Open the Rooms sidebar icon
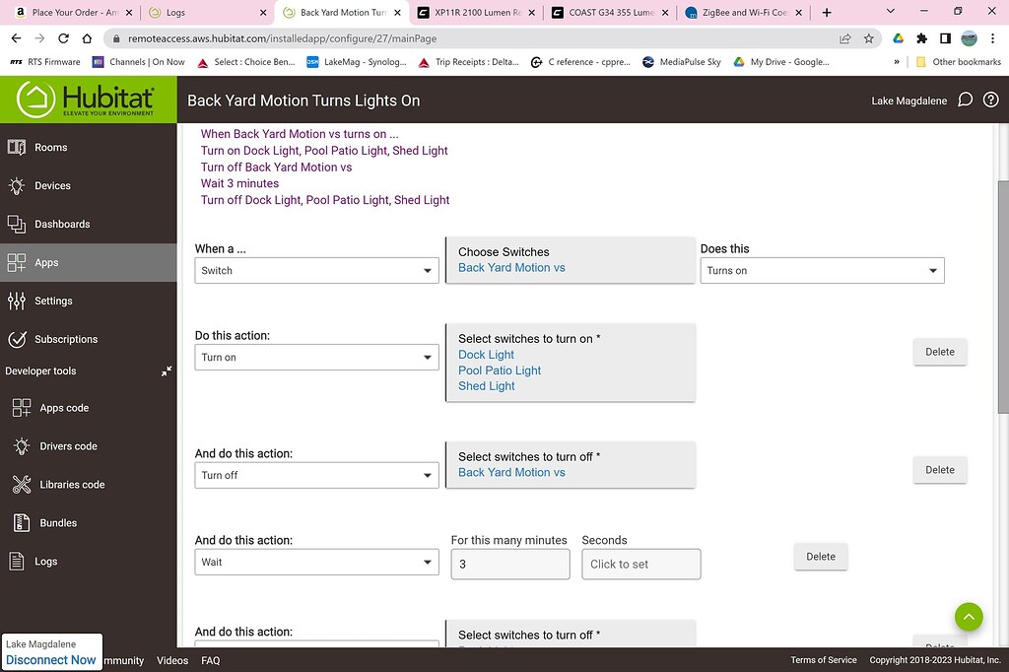 (x=17, y=148)
